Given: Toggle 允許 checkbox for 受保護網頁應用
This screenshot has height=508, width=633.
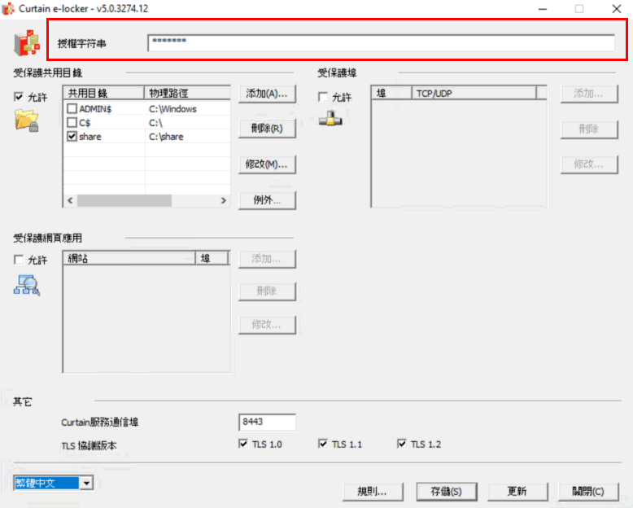Looking at the screenshot, I should coord(19,260).
